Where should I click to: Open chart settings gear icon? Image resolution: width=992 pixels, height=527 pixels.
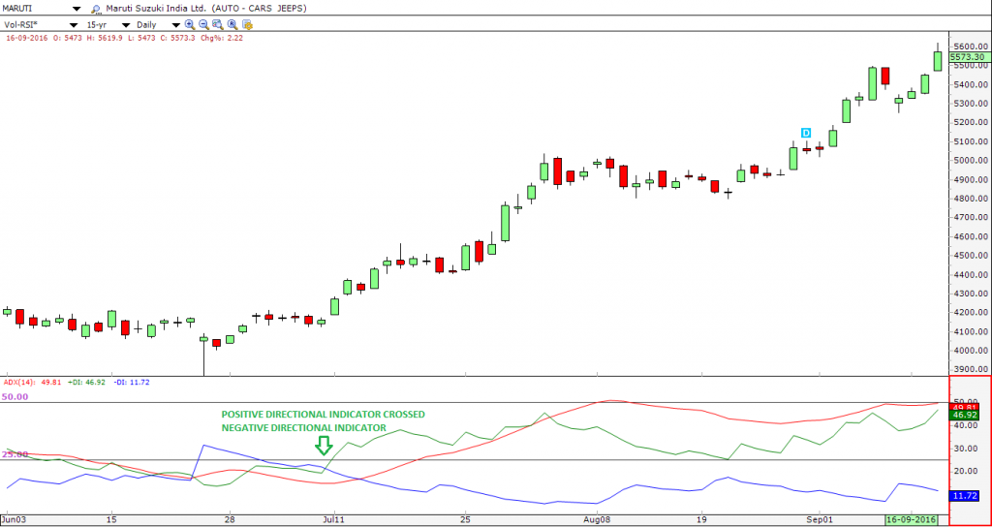[248, 23]
